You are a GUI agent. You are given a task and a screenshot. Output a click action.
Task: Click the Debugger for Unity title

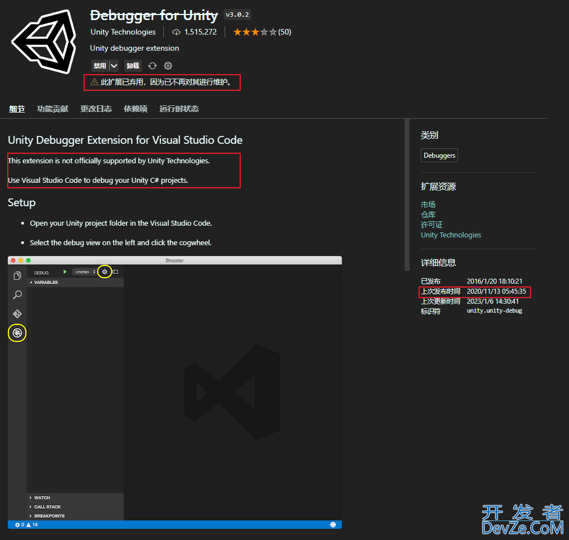pos(154,16)
